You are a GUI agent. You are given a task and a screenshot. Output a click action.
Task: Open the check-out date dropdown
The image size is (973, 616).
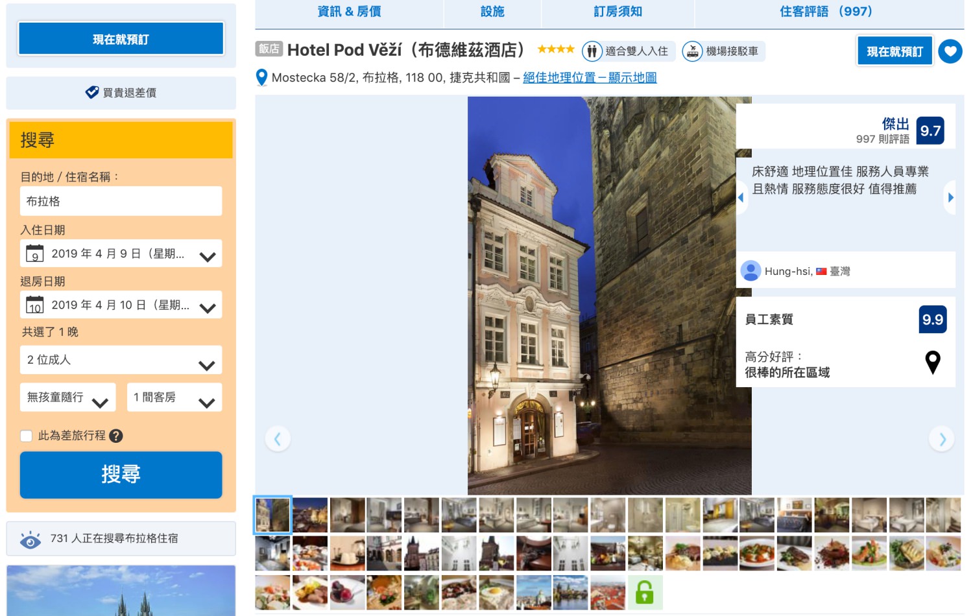coord(121,305)
